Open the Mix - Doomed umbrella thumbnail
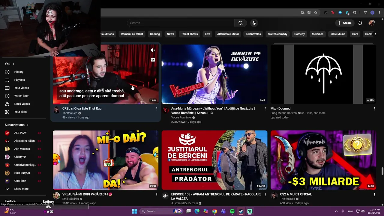Screen dimensions: 384x216 [323, 74]
